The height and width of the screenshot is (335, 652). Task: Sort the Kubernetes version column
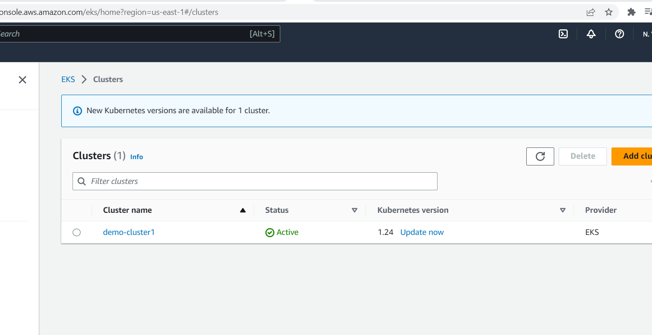[563, 210]
